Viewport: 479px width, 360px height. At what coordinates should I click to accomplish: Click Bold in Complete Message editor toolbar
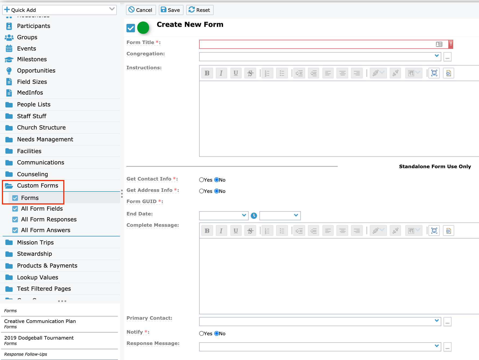coord(207,231)
